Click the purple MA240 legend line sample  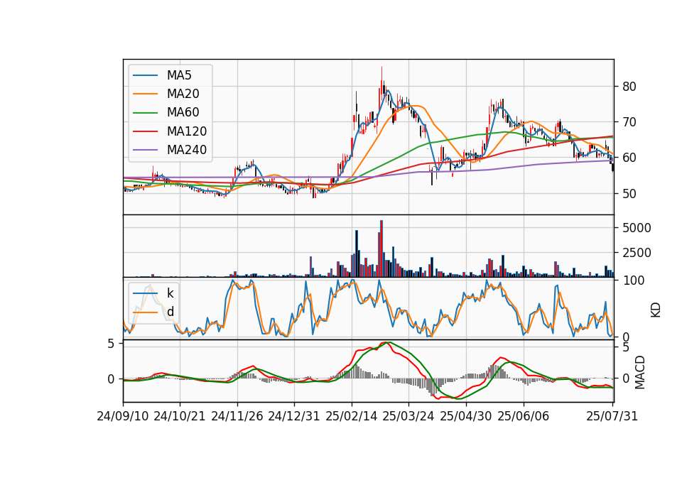(x=145, y=151)
